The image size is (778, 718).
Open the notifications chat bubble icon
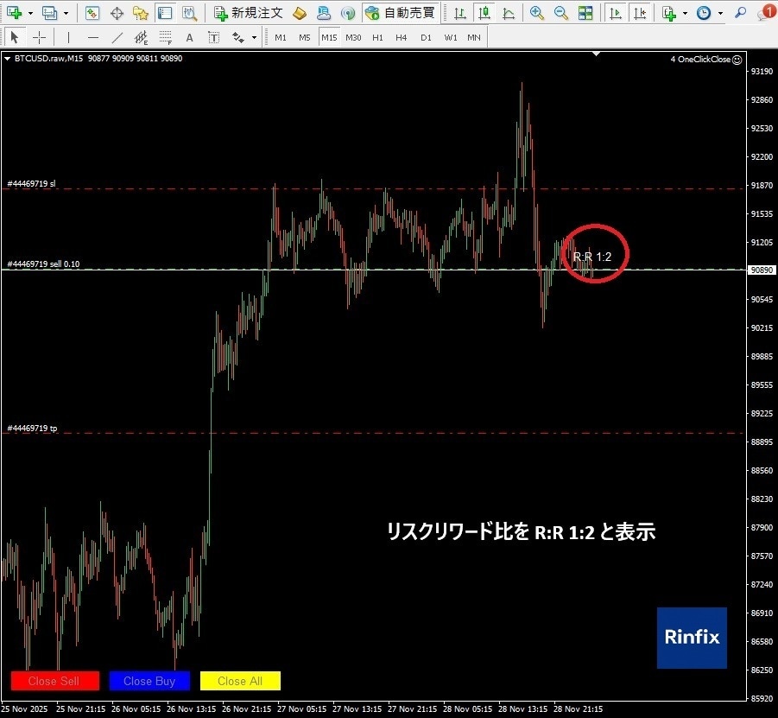pos(767,12)
